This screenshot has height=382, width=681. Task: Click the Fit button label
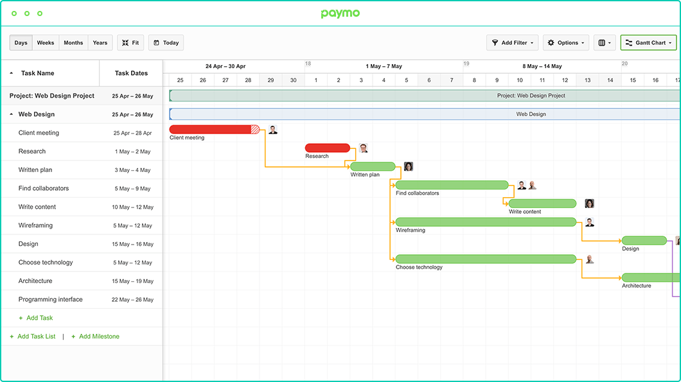[136, 42]
